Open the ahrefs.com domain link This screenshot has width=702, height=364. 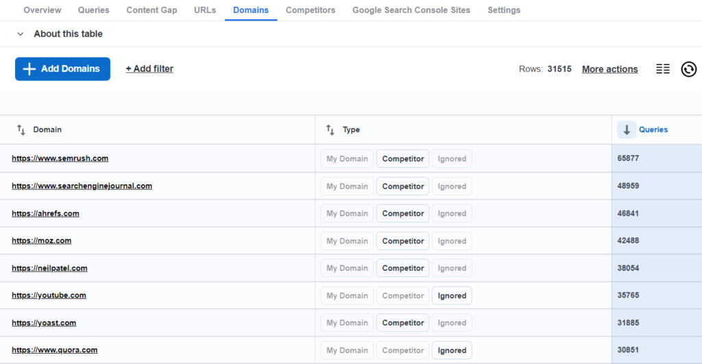tap(46, 214)
